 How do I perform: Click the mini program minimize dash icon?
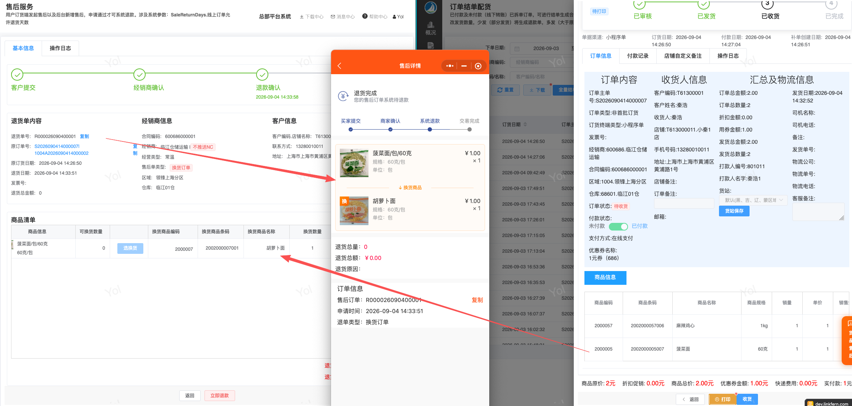(464, 66)
